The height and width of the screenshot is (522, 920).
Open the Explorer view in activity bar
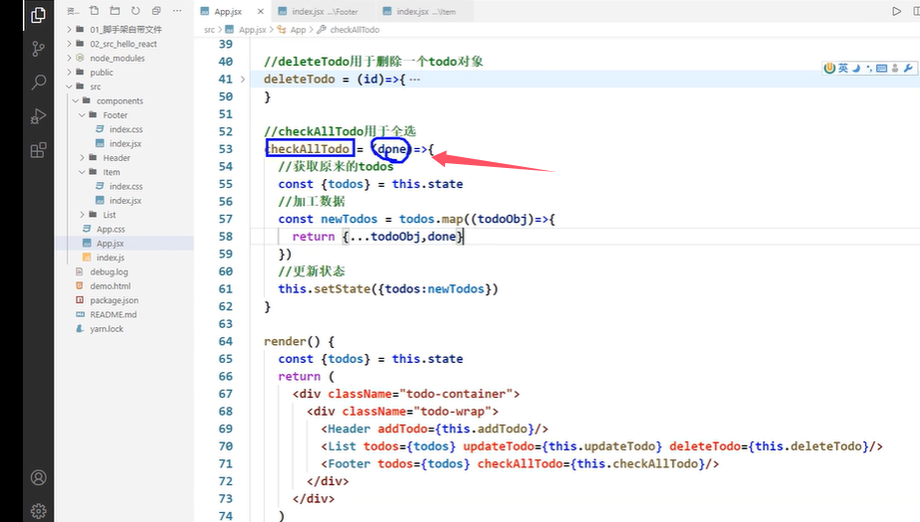tap(38, 15)
